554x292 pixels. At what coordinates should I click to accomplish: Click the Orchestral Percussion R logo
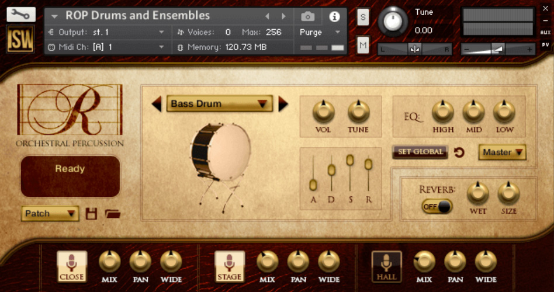click(x=70, y=110)
